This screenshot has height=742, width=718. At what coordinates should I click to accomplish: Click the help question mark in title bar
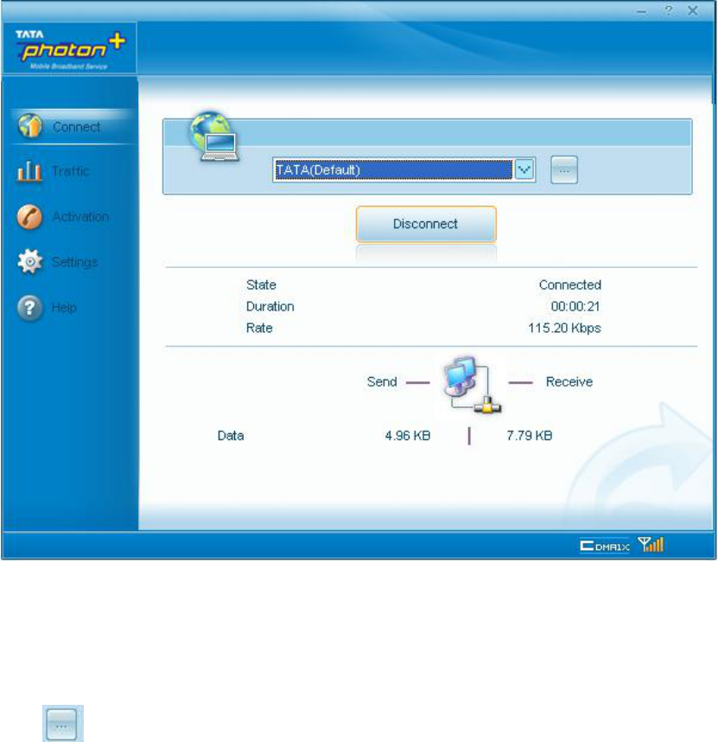pos(668,10)
